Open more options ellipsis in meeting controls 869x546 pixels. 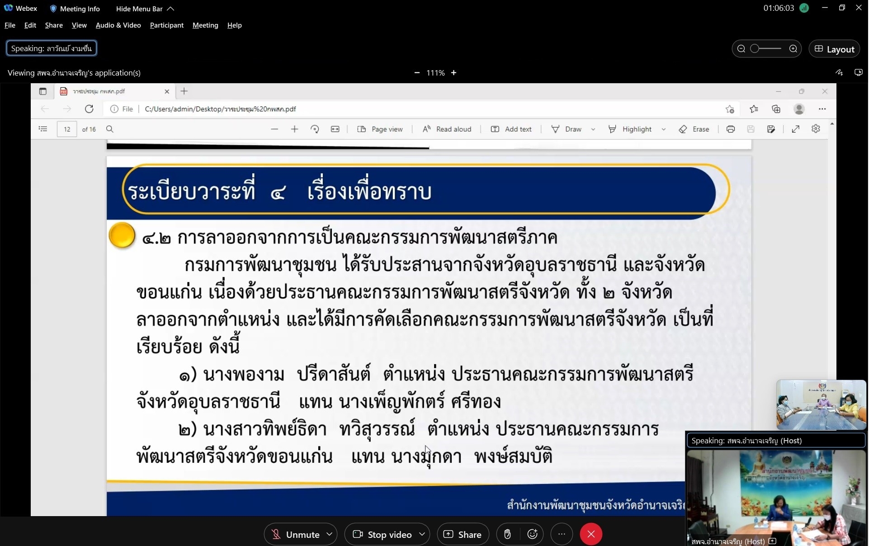[562, 534]
